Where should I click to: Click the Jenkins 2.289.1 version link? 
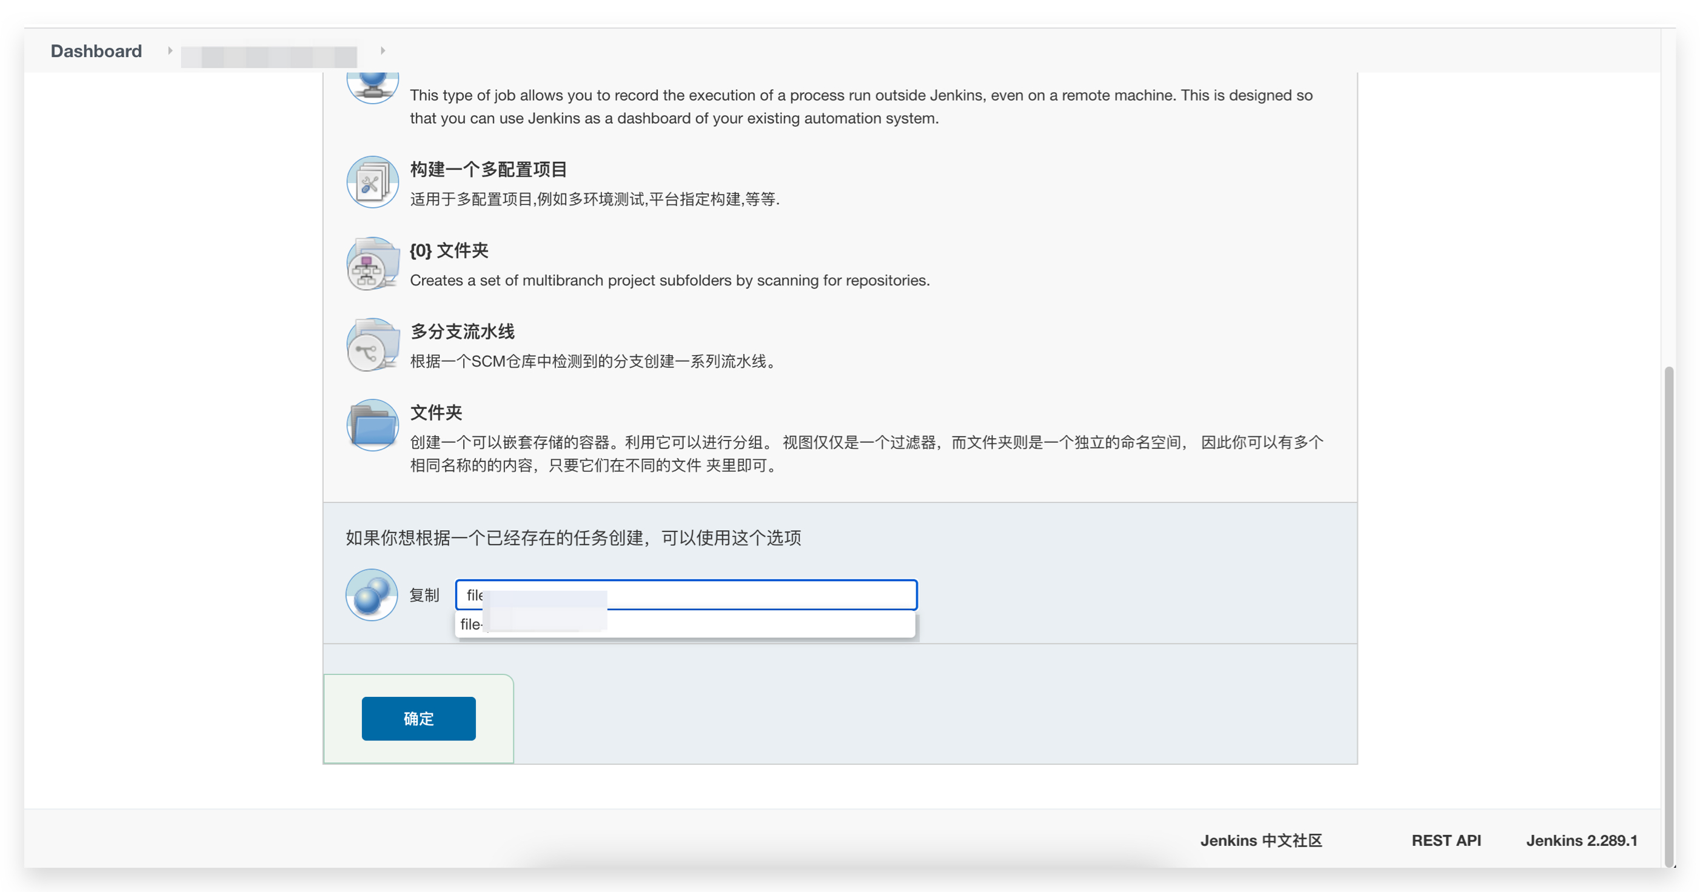[x=1581, y=840]
